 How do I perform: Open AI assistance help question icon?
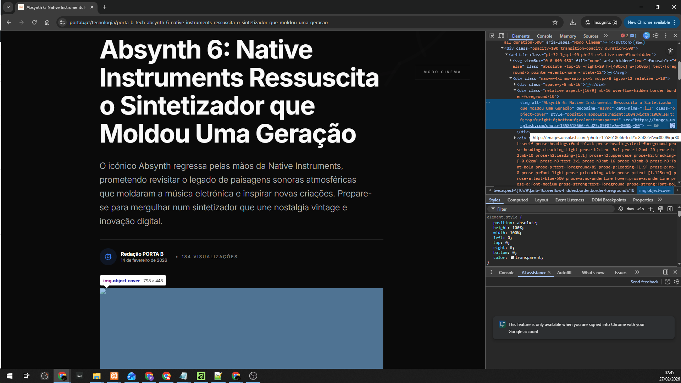tap(668, 282)
